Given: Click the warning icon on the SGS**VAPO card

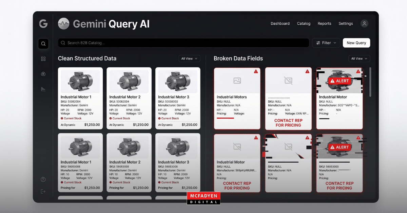Looking at the screenshot, I should (358, 71).
